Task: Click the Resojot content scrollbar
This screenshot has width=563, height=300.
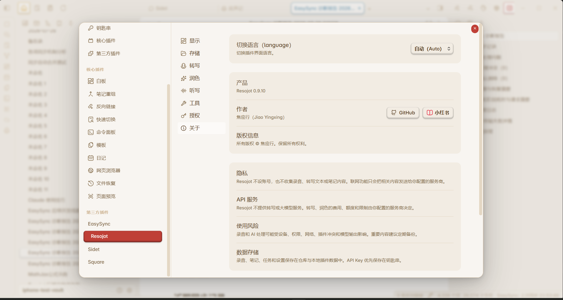Action: pyautogui.click(x=481, y=120)
